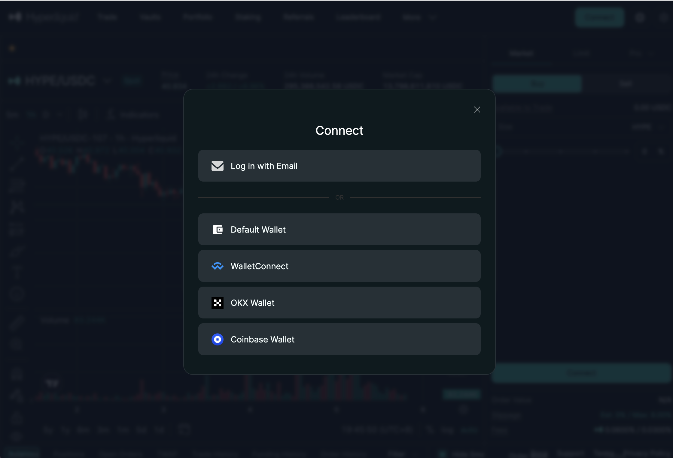Image resolution: width=673 pixels, height=458 pixels.
Task: Click the Coinbase Wallet blue logo
Action: pyautogui.click(x=218, y=339)
